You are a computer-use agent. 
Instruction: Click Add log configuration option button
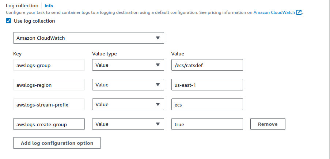pyautogui.click(x=57, y=143)
